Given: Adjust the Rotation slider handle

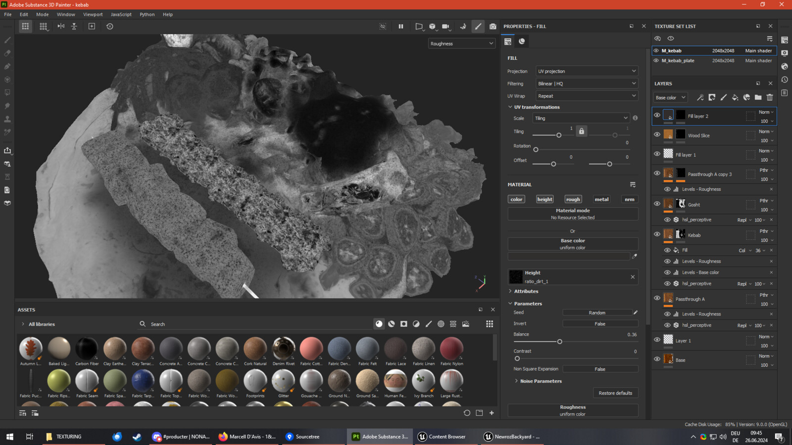Looking at the screenshot, I should pyautogui.click(x=536, y=150).
